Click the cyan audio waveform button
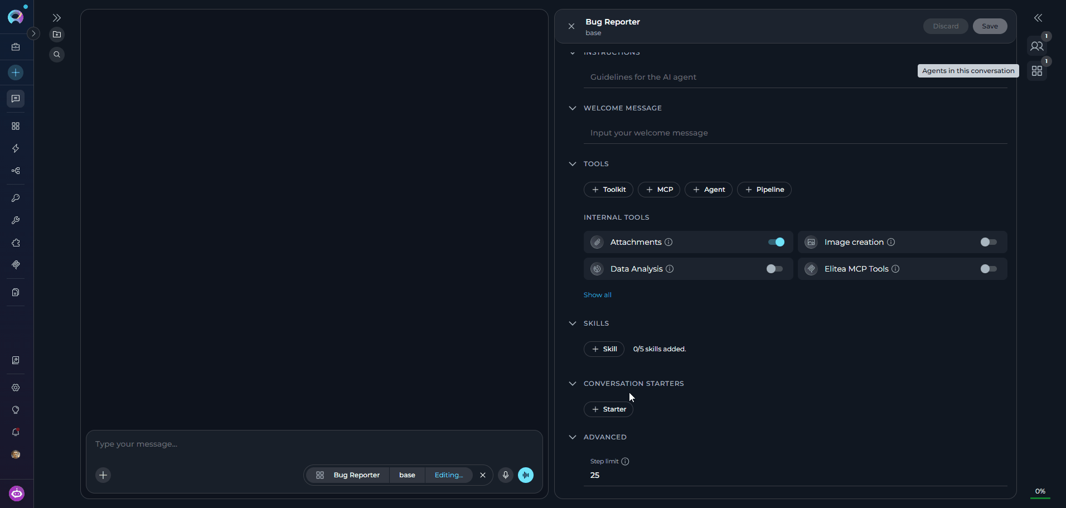 [526, 475]
